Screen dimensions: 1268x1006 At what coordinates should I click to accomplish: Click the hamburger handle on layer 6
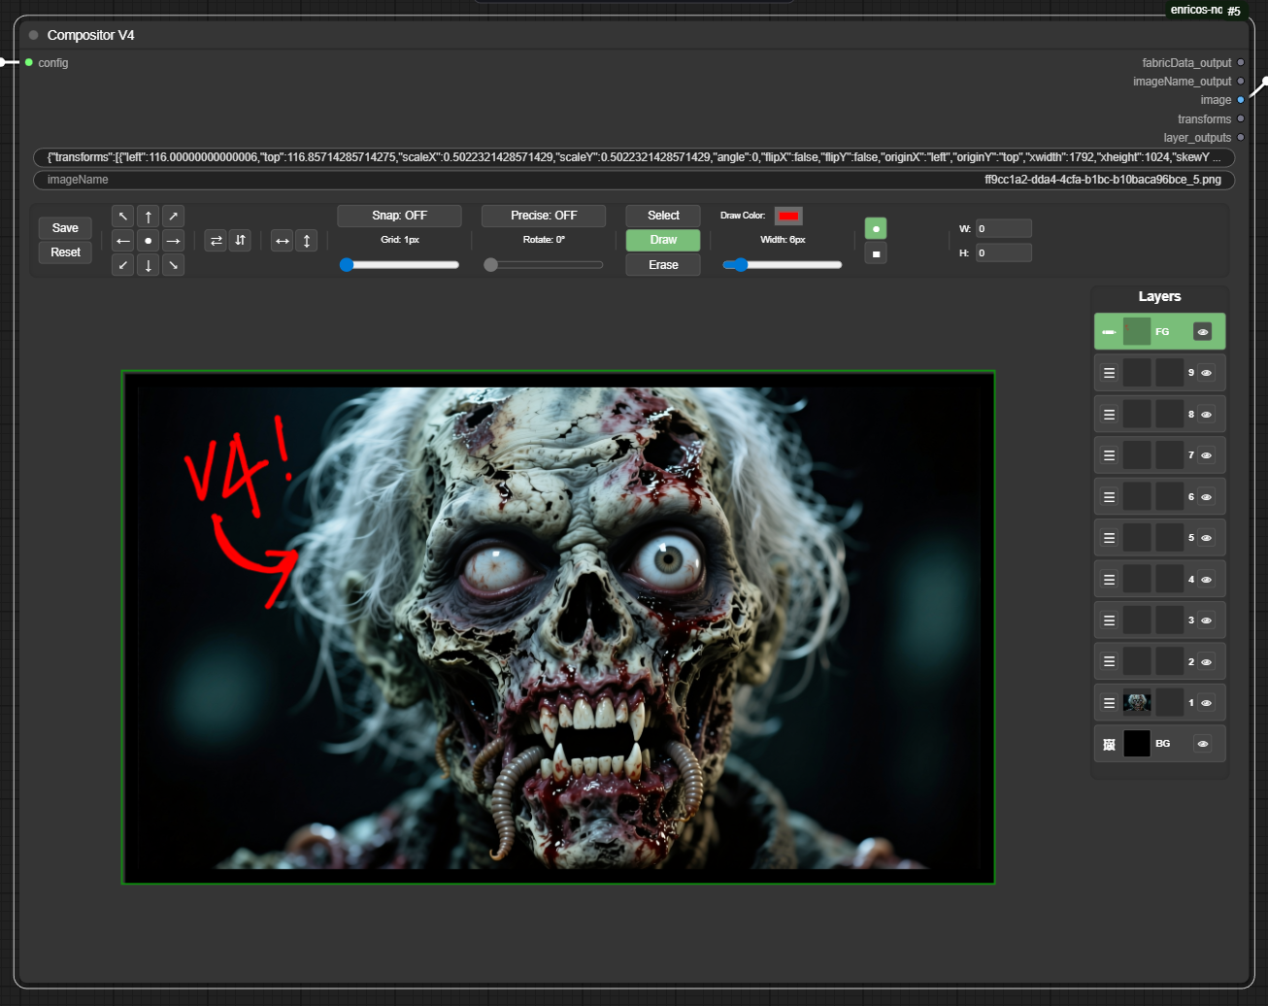[x=1109, y=497]
